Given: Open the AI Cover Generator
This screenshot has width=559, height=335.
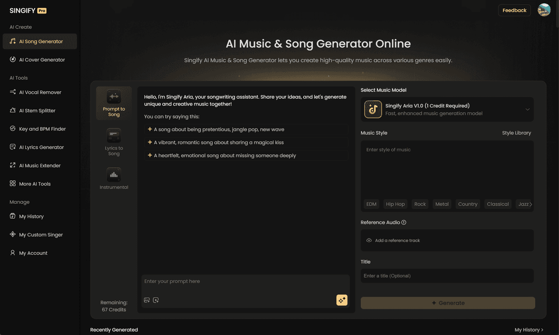Looking at the screenshot, I should pyautogui.click(x=41, y=60).
